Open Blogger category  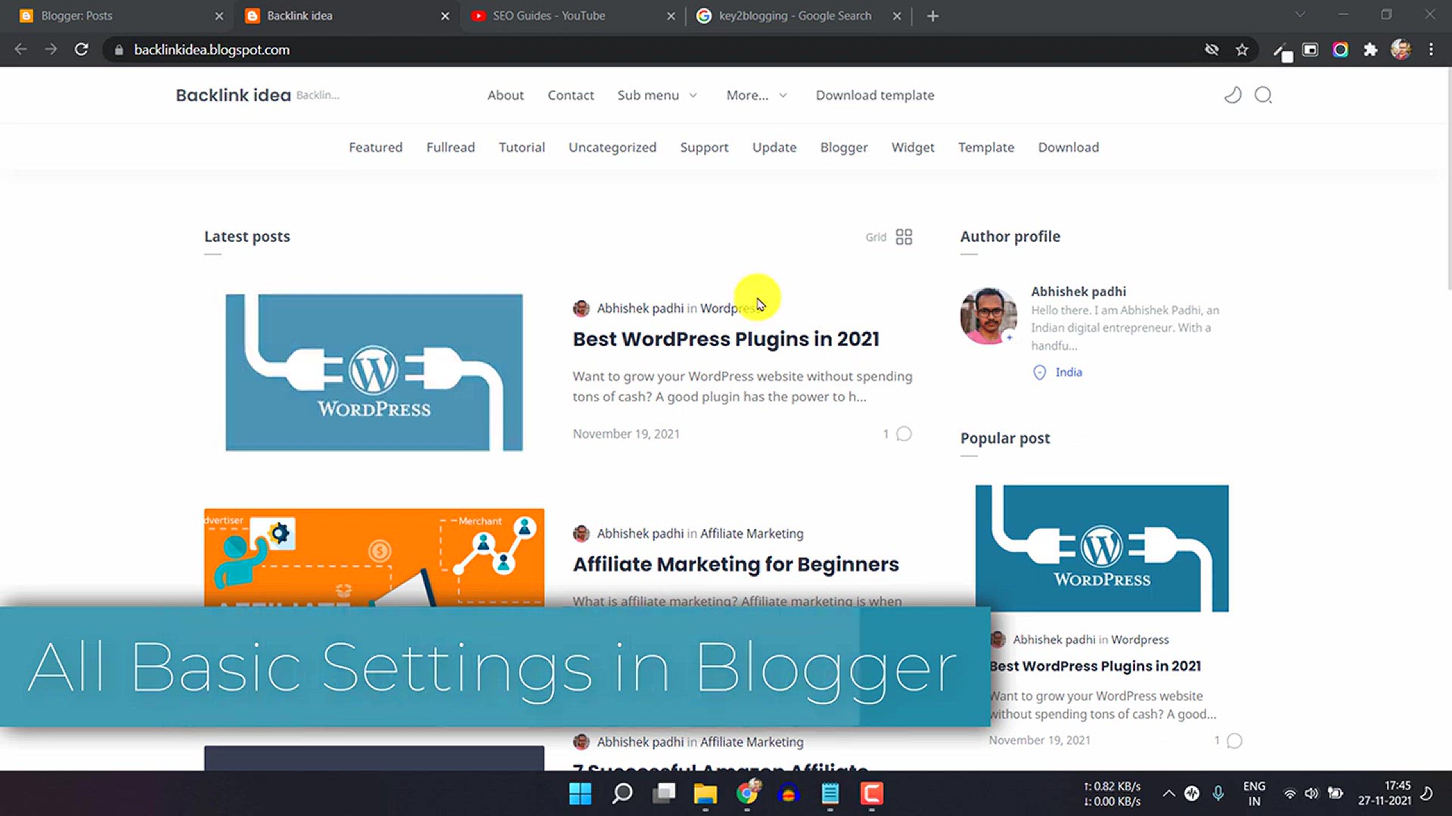844,147
